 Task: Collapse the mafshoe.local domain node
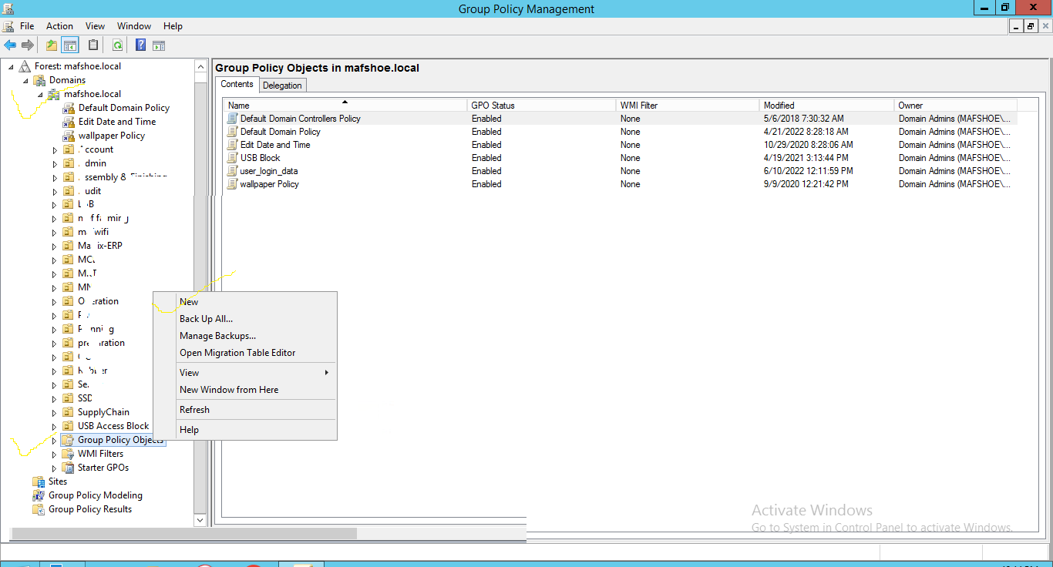click(x=40, y=95)
